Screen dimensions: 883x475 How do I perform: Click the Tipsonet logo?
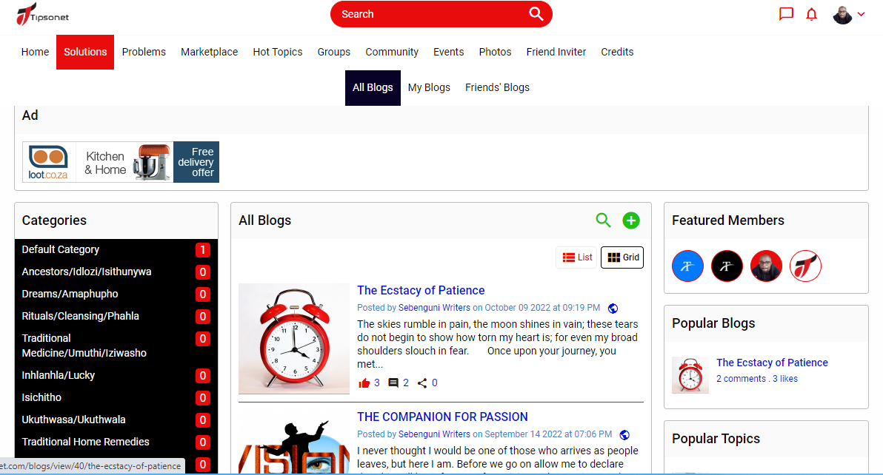pyautogui.click(x=42, y=14)
